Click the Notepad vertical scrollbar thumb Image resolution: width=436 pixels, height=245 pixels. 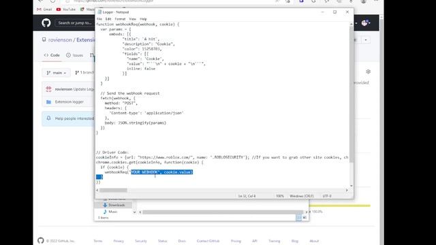352,95
